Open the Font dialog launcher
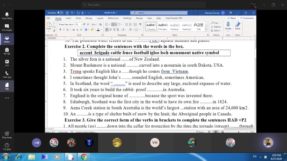The width and height of the screenshot is (287, 161). [x=102, y=35]
